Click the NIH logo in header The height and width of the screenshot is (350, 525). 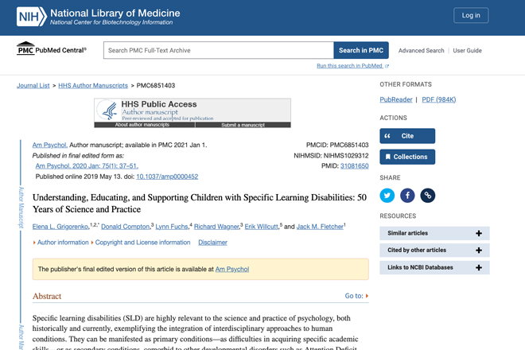coord(32,17)
